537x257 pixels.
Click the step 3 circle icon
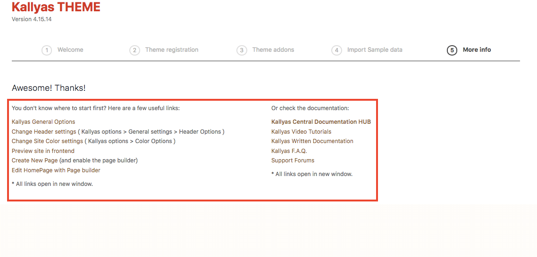[242, 50]
